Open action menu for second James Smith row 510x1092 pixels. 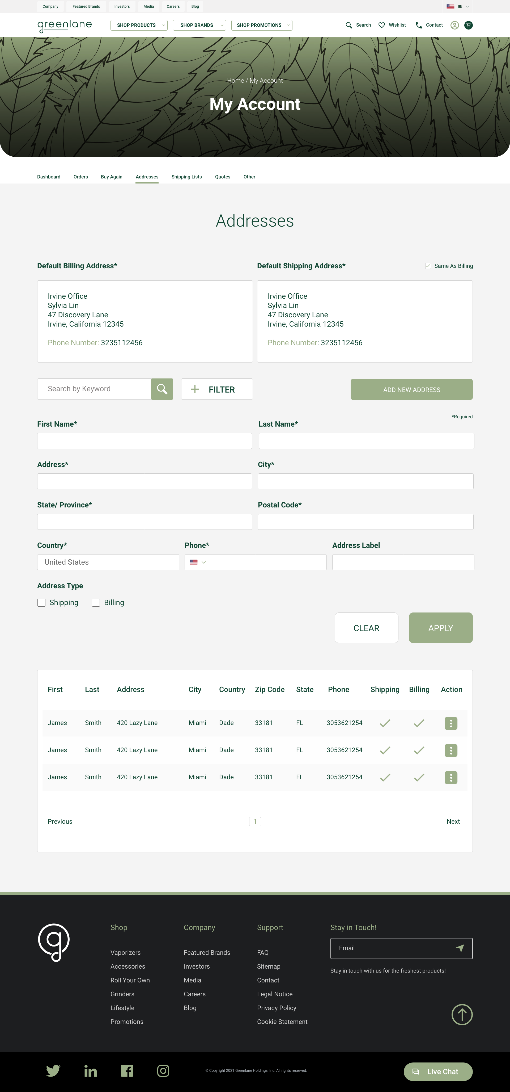tap(451, 750)
